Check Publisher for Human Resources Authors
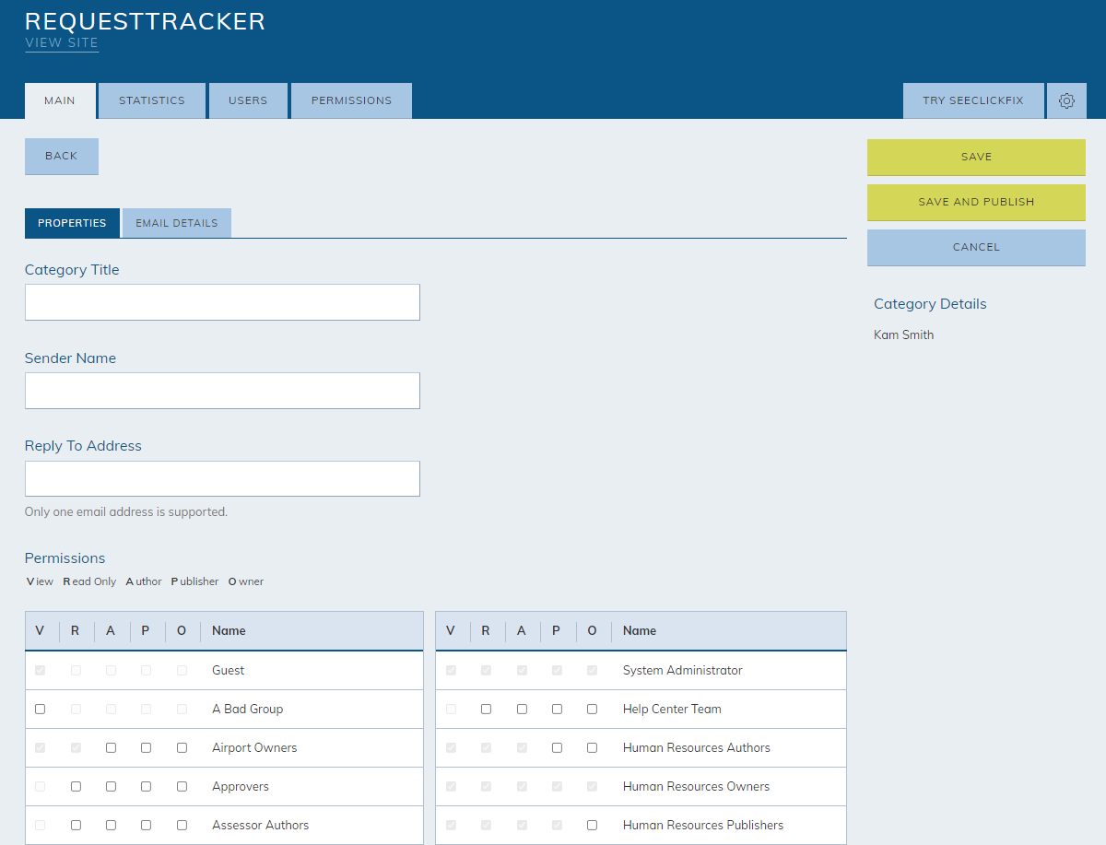This screenshot has width=1106, height=845. (x=557, y=748)
